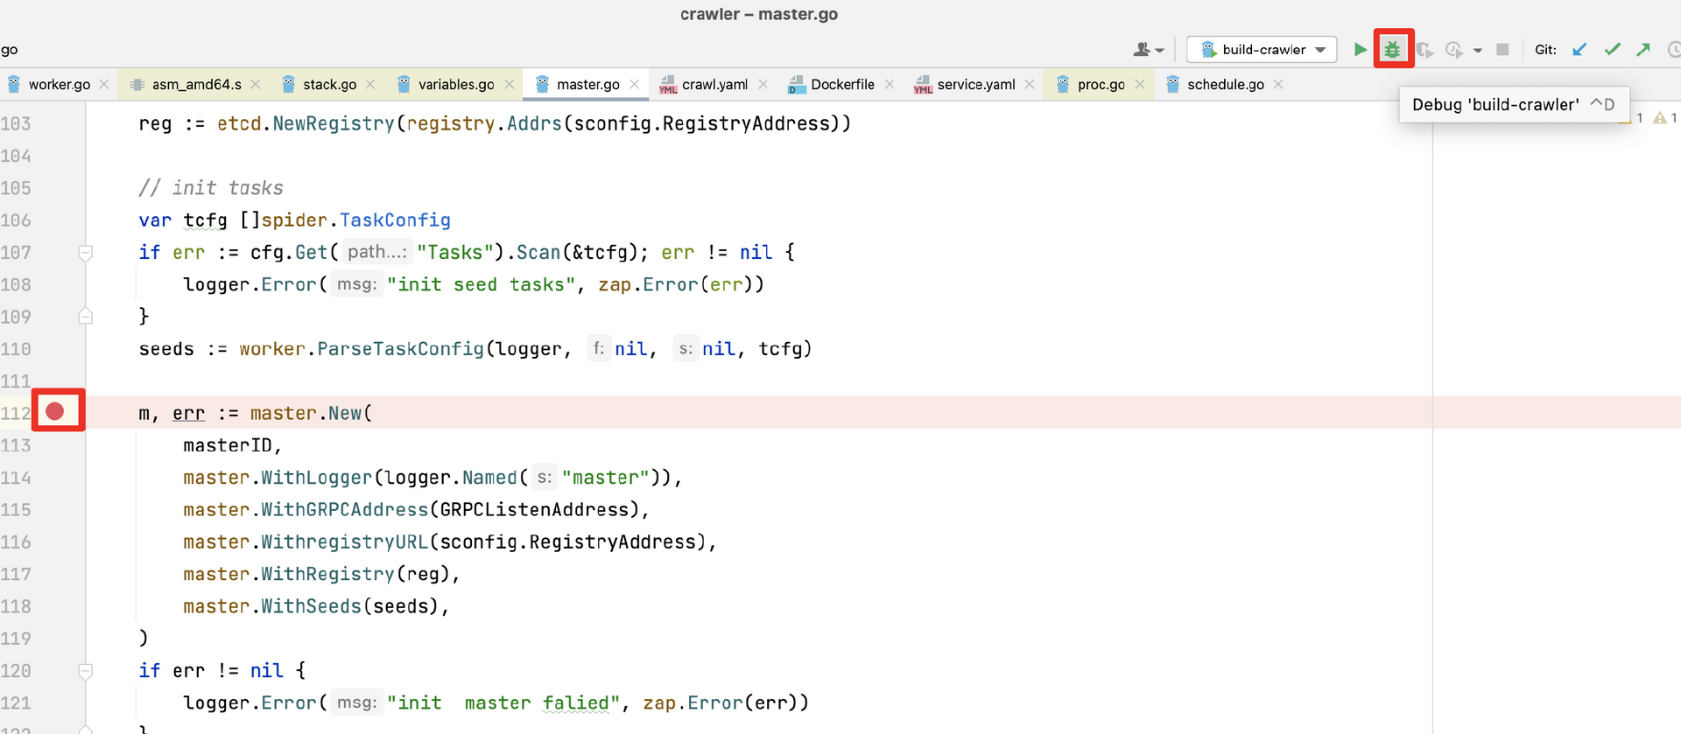Start debugging with the bug icon
The height and width of the screenshot is (734, 1681).
[x=1392, y=50]
